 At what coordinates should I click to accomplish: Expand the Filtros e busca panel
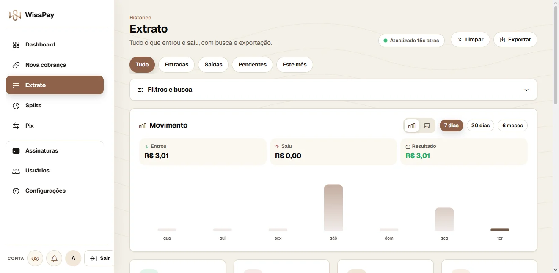coord(333,90)
